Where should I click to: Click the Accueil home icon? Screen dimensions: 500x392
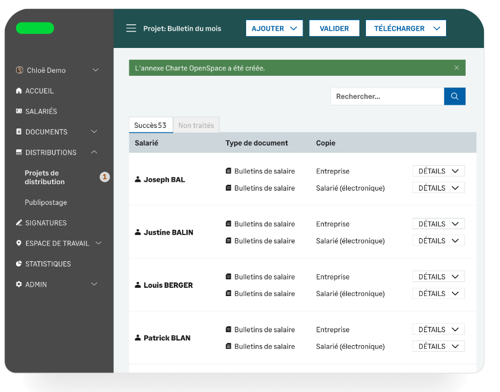coord(19,91)
